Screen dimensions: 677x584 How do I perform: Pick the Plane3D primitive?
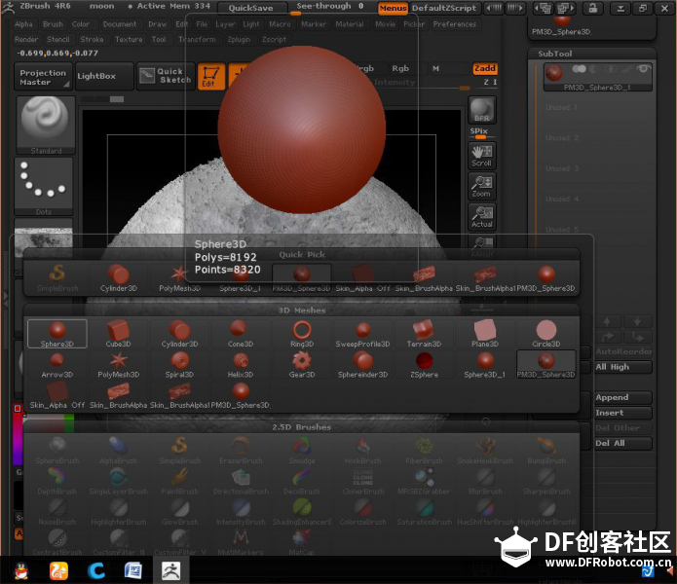(x=485, y=334)
